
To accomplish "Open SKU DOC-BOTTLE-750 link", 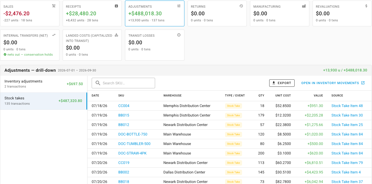I will click(133, 134).
